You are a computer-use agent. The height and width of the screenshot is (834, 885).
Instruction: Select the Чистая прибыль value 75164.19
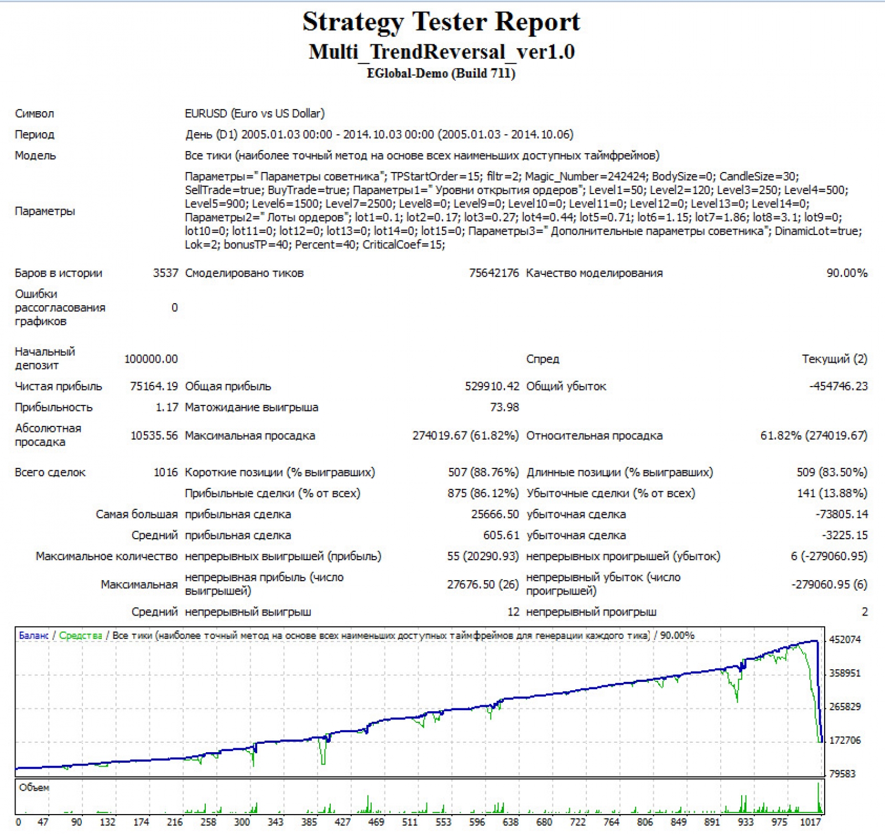[x=154, y=386]
